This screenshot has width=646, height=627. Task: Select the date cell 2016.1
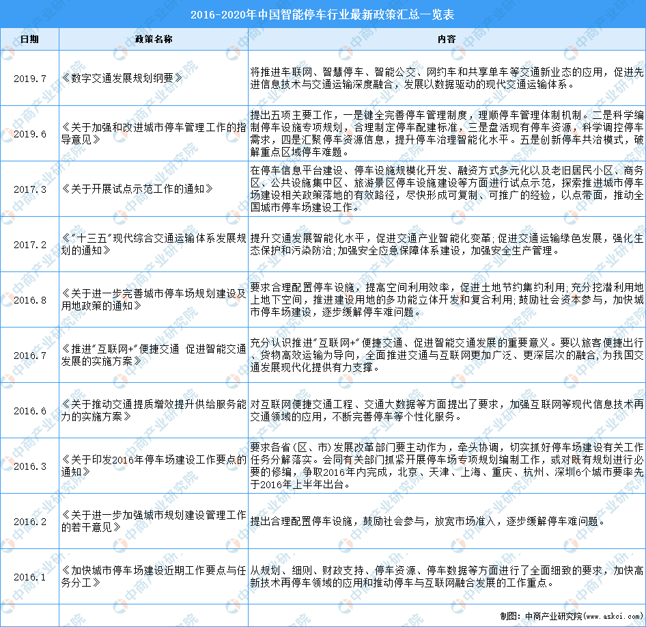(29, 576)
